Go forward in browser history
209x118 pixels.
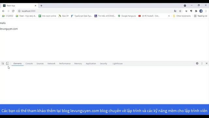[x=8, y=11]
